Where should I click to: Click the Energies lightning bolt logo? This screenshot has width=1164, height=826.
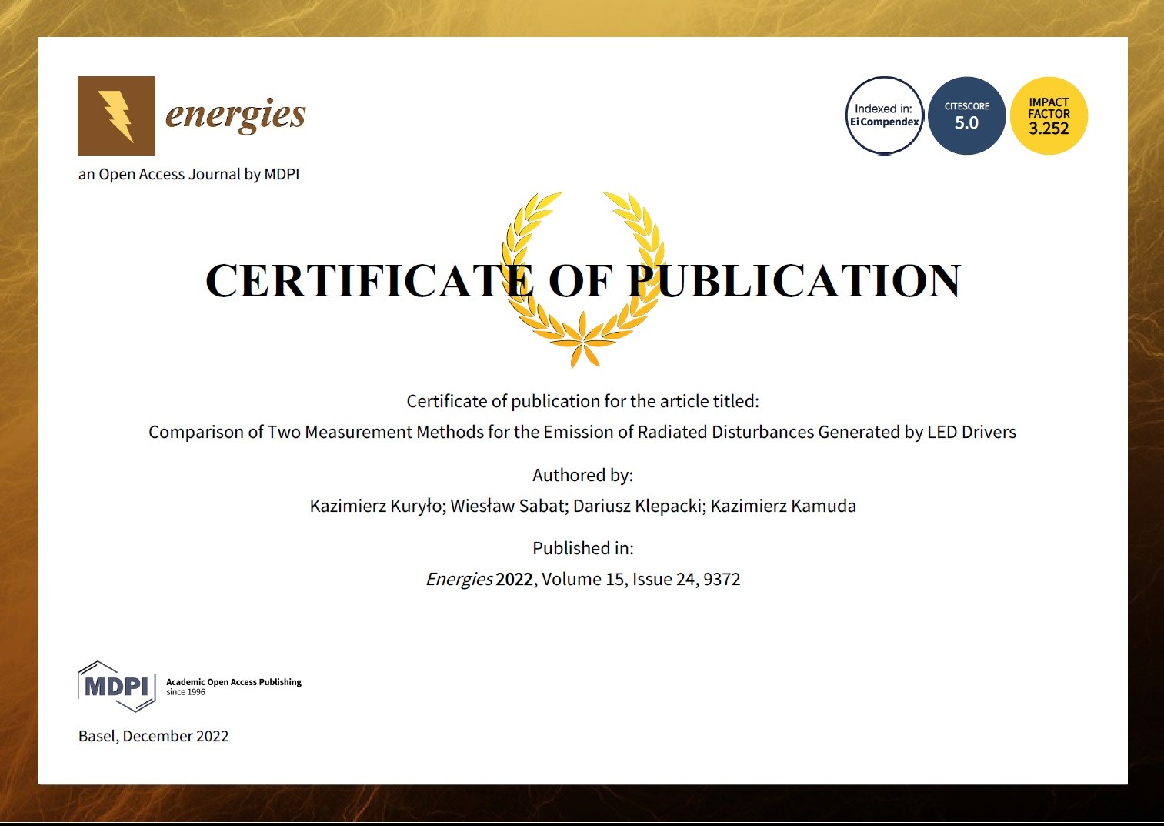[116, 115]
